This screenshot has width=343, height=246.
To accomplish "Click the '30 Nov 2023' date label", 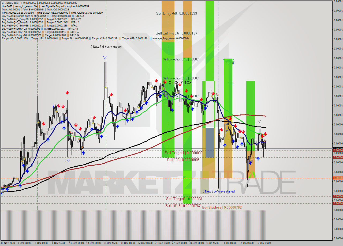I will pyautogui.click(x=8, y=243).
